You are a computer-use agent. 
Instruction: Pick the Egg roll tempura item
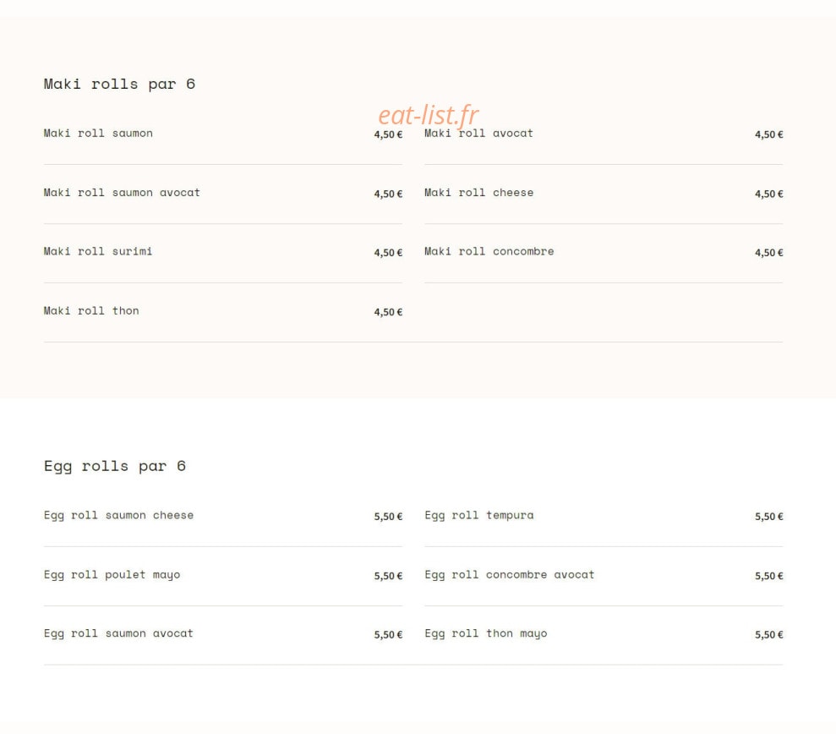click(478, 515)
